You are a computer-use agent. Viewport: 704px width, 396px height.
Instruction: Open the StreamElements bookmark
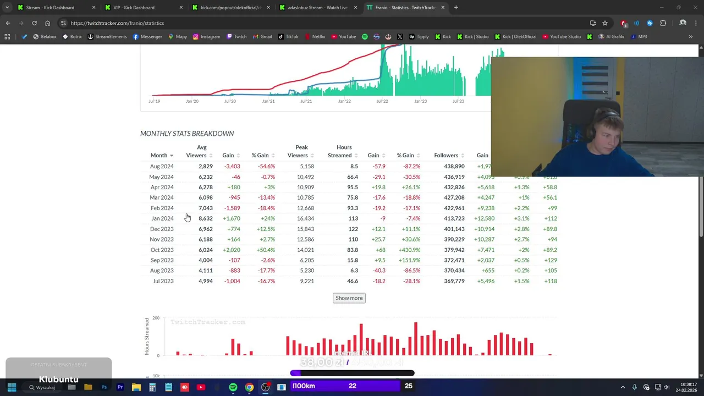(x=107, y=37)
